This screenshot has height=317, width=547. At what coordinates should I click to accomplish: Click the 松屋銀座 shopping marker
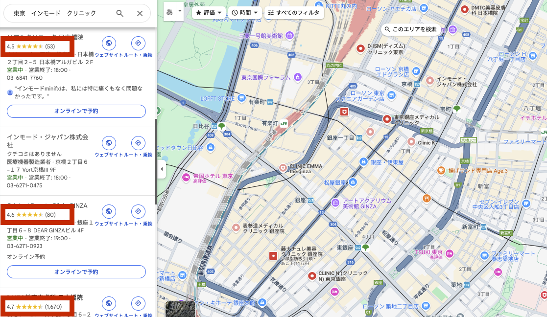pyautogui.click(x=353, y=182)
